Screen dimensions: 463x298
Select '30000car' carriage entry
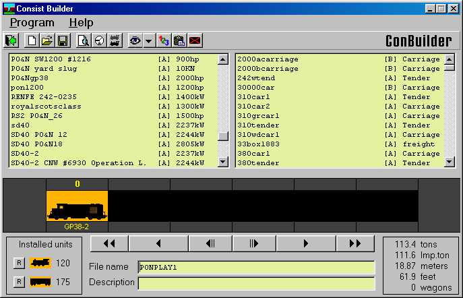pos(340,88)
